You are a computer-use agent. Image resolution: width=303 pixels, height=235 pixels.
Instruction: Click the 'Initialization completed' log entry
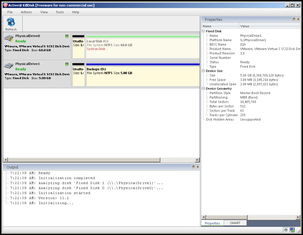tap(52, 178)
